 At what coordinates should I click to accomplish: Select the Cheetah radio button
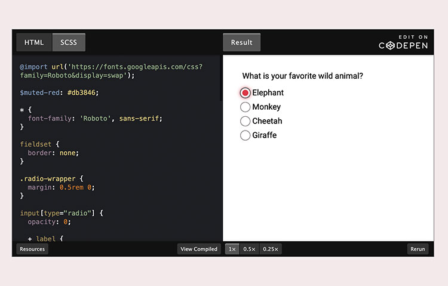[x=245, y=122]
